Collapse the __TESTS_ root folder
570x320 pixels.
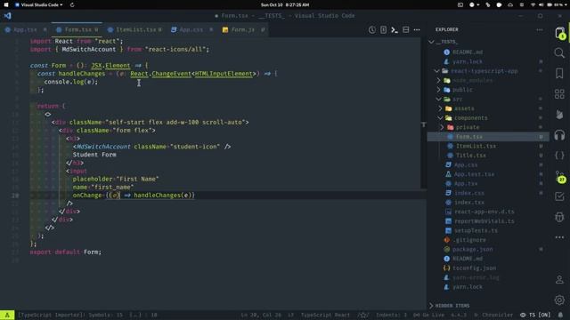(x=431, y=42)
